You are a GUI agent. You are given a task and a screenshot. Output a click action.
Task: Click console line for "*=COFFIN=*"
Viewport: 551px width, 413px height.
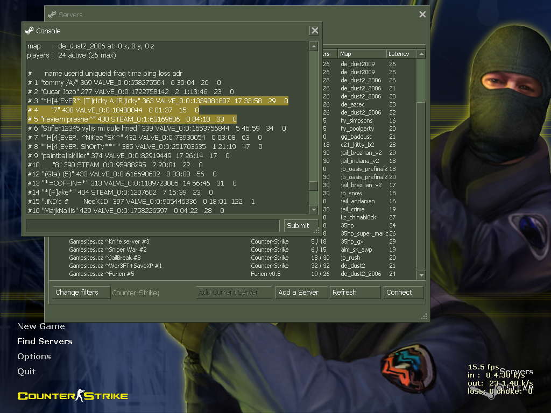point(132,183)
